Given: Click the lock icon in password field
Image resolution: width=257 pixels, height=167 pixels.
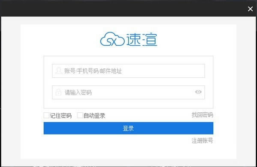Looking at the screenshot, I should 58,92.
